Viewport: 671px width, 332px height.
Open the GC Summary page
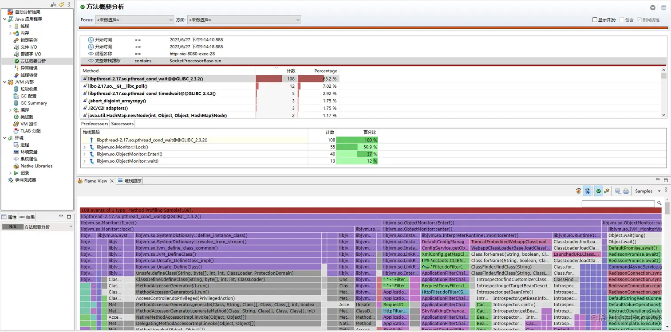point(33,103)
